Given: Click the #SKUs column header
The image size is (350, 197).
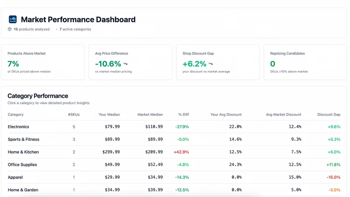Looking at the screenshot, I should tap(74, 115).
